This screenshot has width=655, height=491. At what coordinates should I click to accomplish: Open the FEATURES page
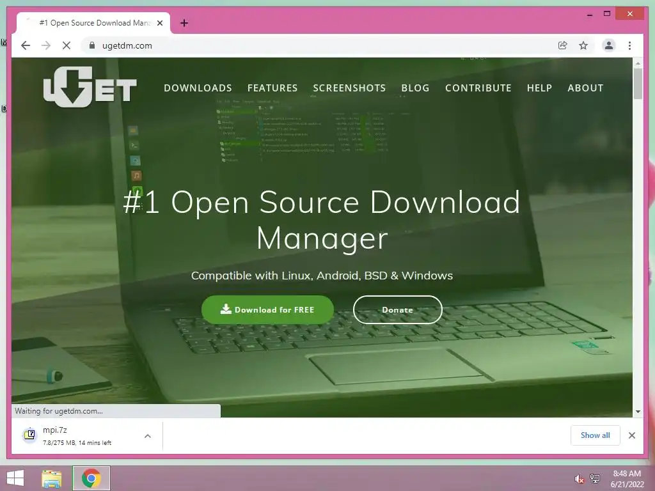[x=272, y=88]
